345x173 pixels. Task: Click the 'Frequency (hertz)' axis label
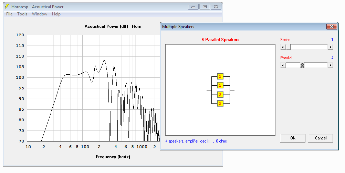click(113, 157)
